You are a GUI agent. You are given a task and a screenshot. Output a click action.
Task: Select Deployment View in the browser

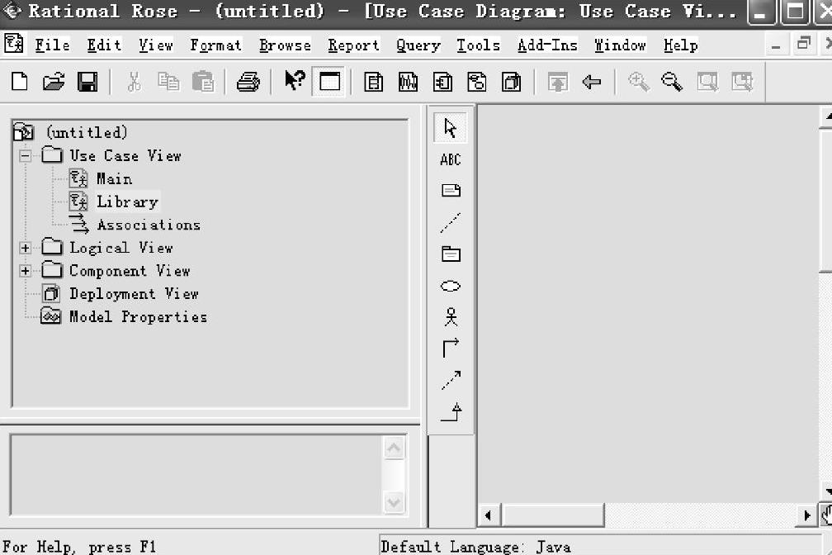click(135, 294)
